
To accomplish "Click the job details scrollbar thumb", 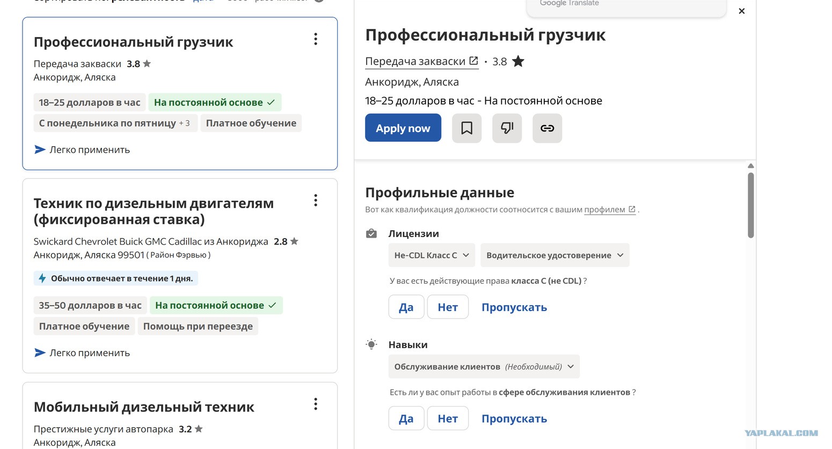I will click(x=751, y=205).
